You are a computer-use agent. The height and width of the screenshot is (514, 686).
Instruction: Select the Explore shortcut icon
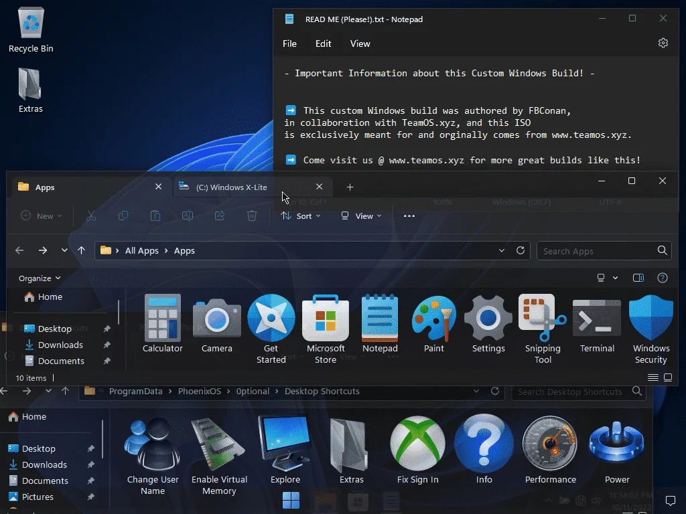click(x=285, y=450)
